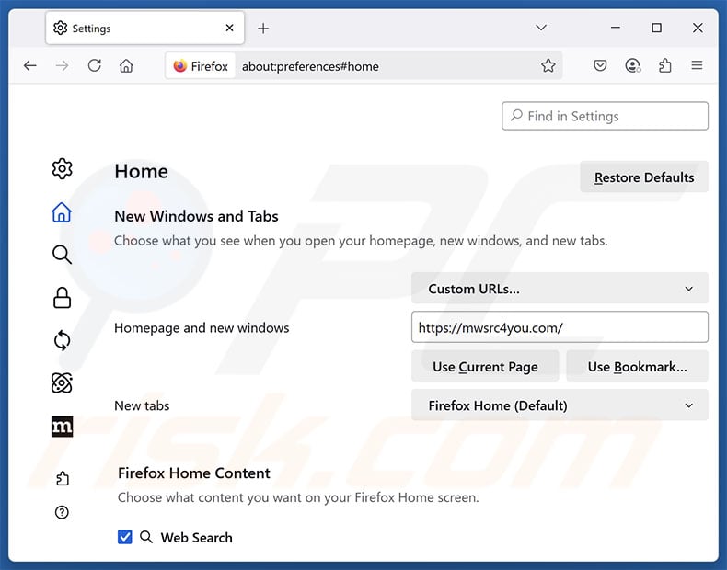
Task: Open More from Mozilla sidebar icon
Action: [x=63, y=427]
